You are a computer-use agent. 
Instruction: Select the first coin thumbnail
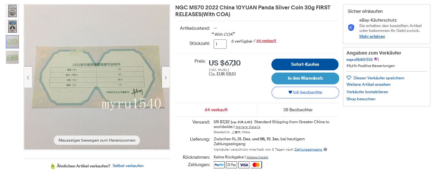12,11
